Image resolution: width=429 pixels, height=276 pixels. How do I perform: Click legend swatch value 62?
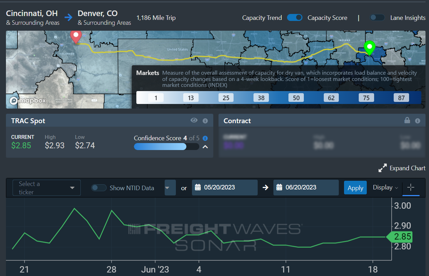331,98
